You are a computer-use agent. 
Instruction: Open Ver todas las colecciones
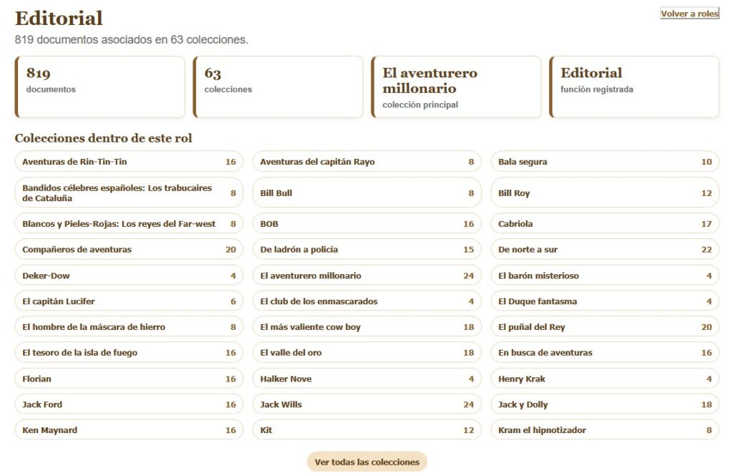point(367,462)
